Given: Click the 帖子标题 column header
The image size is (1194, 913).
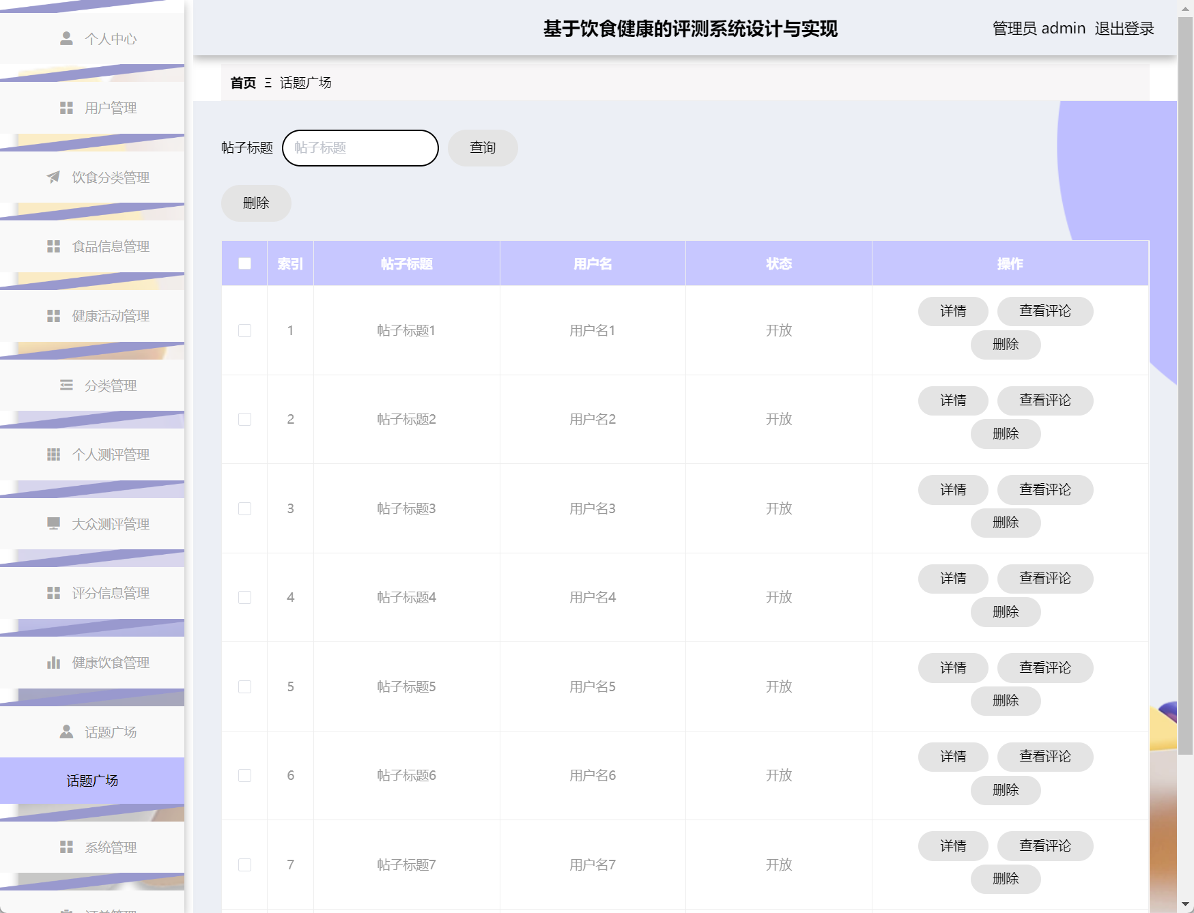Looking at the screenshot, I should coord(407,263).
